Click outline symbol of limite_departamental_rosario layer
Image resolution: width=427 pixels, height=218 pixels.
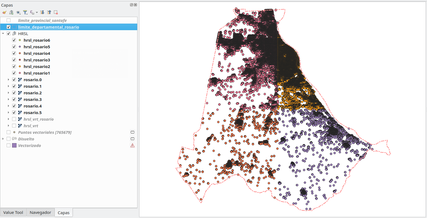[x=14, y=27]
